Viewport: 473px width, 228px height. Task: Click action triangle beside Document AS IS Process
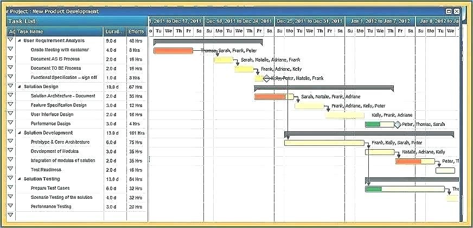click(10, 59)
